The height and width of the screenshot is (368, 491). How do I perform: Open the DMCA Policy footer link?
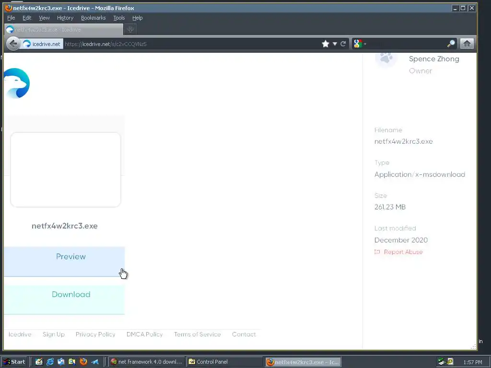(x=145, y=334)
